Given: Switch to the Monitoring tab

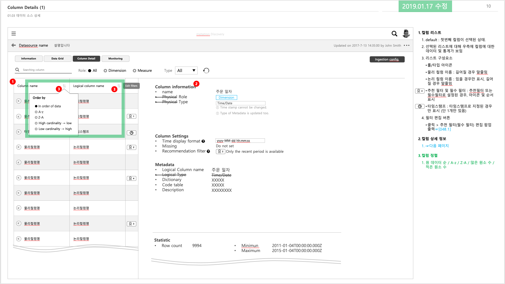Looking at the screenshot, I should point(115,59).
